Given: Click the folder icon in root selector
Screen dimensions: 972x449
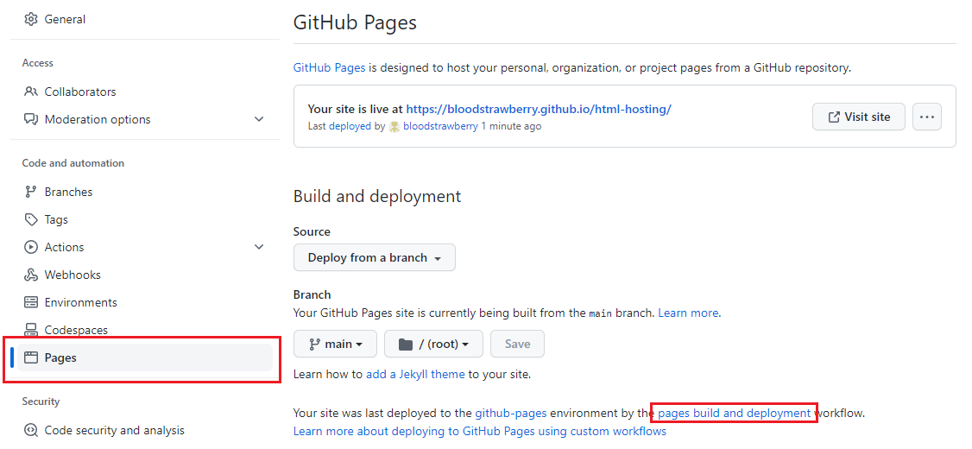Looking at the screenshot, I should 406,345.
